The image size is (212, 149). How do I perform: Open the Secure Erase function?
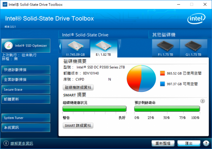[26, 89]
